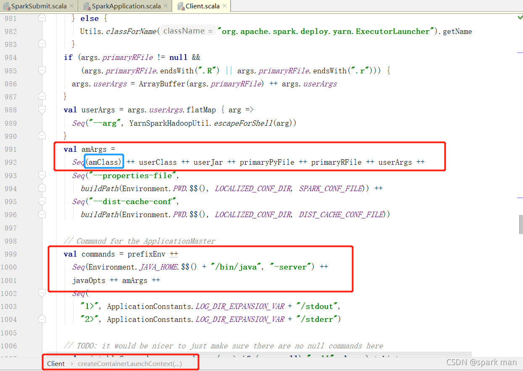Click the escapeForShell method call
The image size is (523, 371).
(x=244, y=123)
